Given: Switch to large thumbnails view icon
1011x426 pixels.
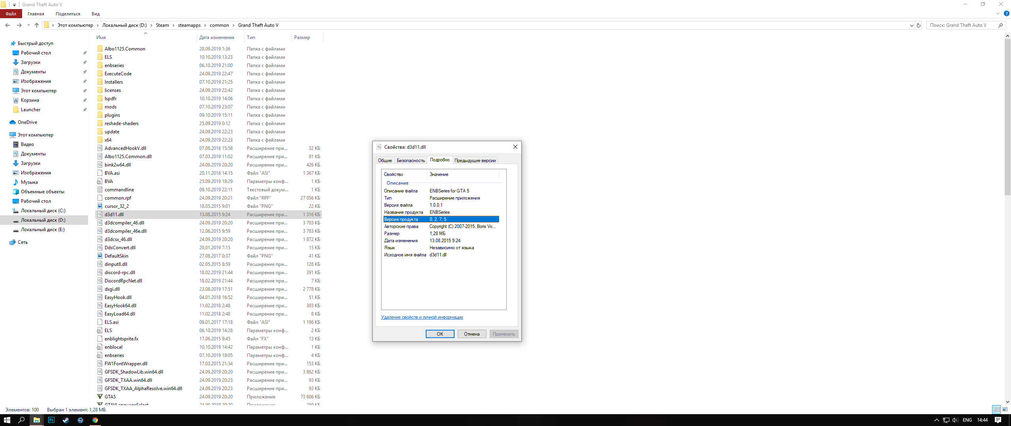Looking at the screenshot, I should click(1005, 409).
